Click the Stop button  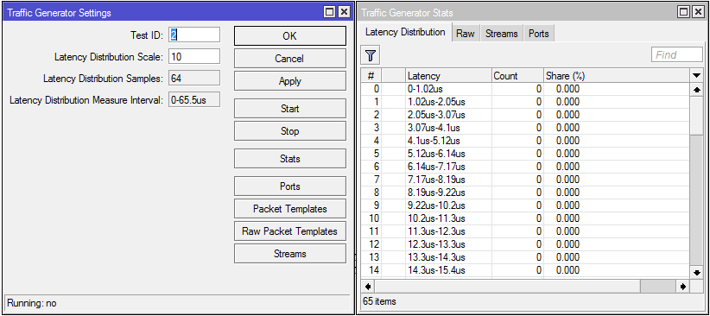[x=290, y=131]
